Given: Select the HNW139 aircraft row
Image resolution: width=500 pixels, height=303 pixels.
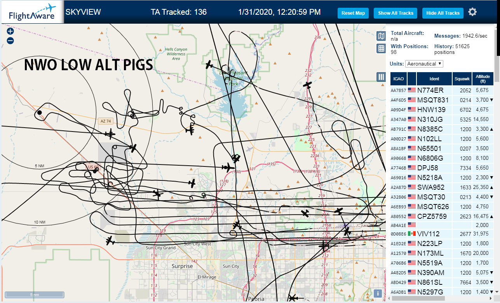Looking at the screenshot, I should 442,110.
